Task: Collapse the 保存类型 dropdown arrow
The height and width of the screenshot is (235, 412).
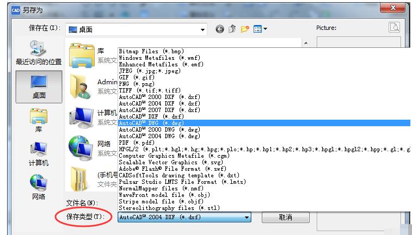Action: [x=247, y=218]
